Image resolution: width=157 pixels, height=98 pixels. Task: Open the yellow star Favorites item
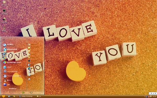[x=29, y=57]
